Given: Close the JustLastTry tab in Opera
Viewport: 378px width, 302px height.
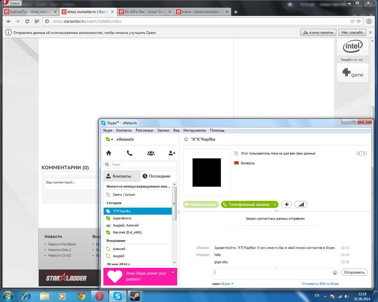Looking at the screenshot, I should [55, 12].
